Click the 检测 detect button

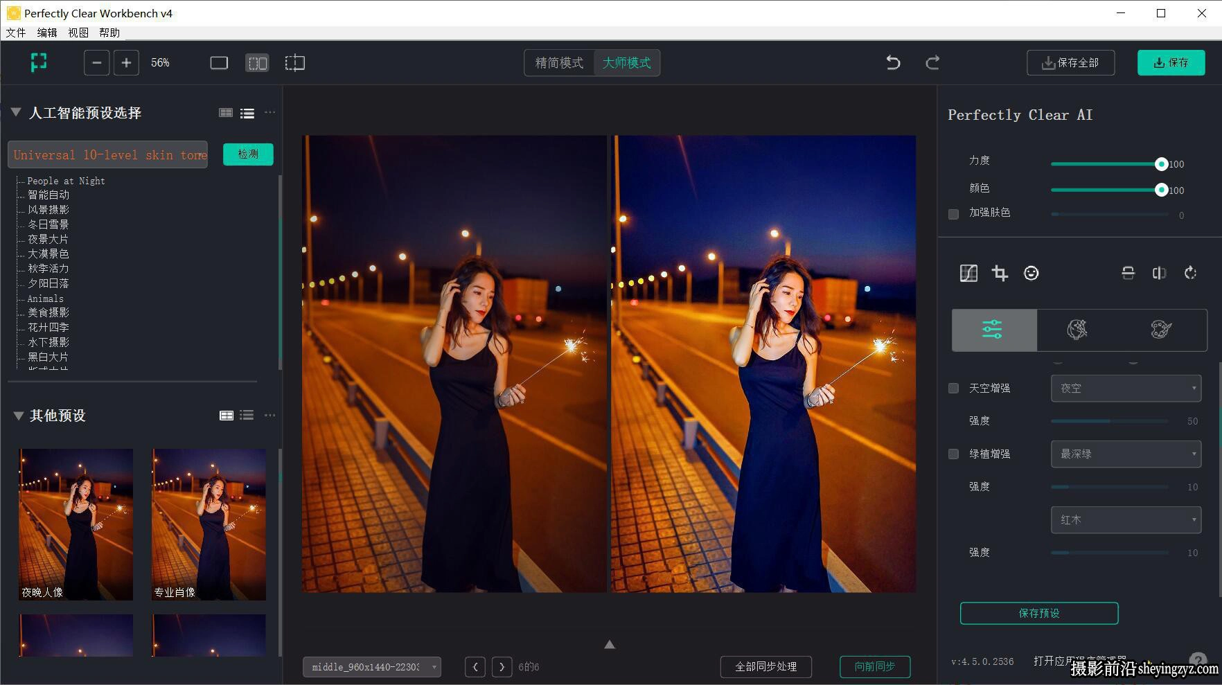[248, 154]
